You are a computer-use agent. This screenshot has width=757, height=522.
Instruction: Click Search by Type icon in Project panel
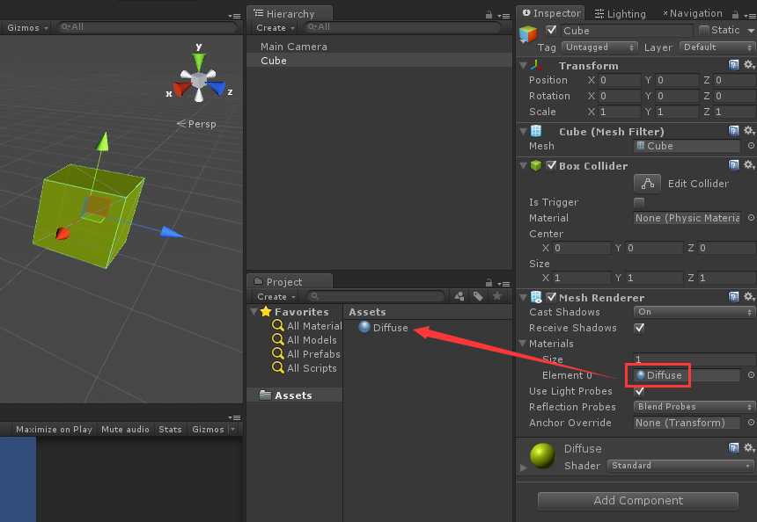pos(459,296)
